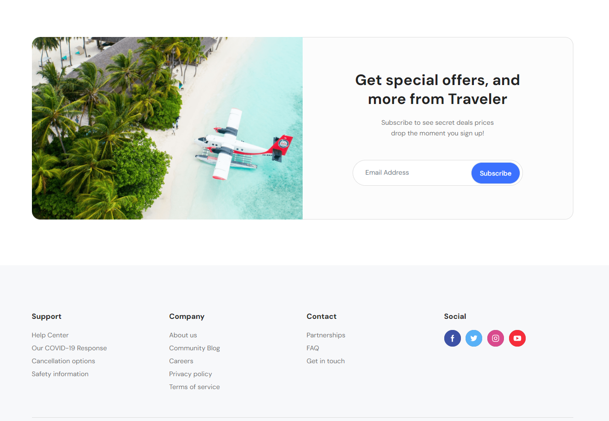The width and height of the screenshot is (609, 421).
Task: Go to About us page
Action: pos(183,335)
